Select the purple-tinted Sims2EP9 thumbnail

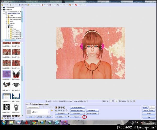tap(7, 75)
